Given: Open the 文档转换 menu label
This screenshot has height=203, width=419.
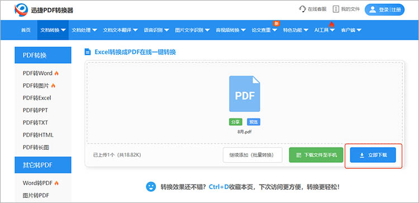Looking at the screenshot, I should tap(50, 30).
